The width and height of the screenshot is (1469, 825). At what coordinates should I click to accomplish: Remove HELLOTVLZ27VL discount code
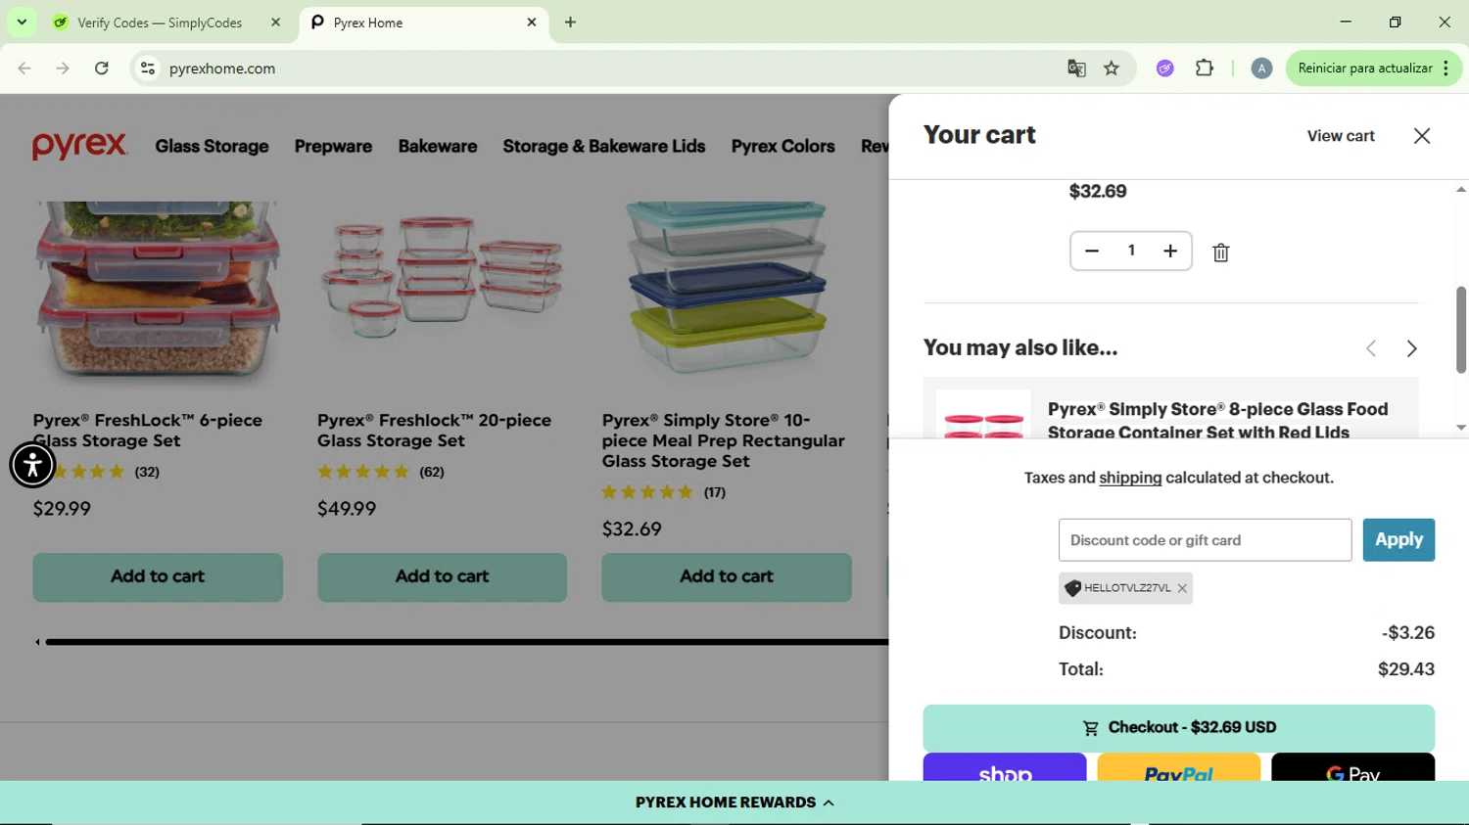point(1182,588)
